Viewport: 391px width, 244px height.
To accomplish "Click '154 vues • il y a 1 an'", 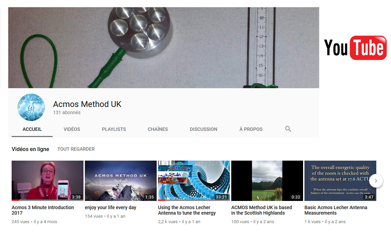I will tap(105, 216).
